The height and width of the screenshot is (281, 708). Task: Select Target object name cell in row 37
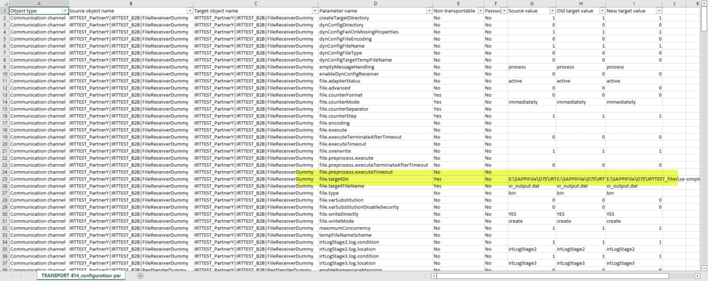tap(256, 263)
